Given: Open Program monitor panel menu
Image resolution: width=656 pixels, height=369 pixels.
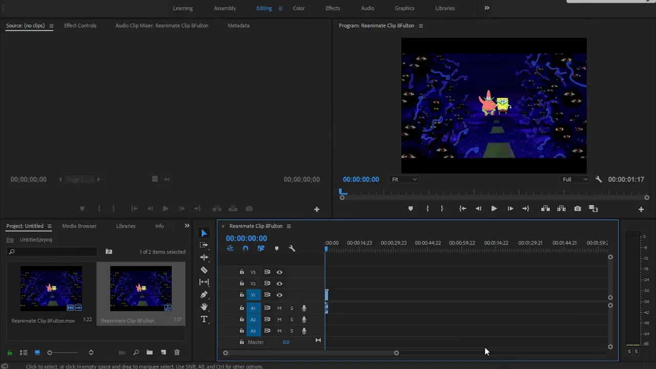Looking at the screenshot, I should tap(421, 26).
